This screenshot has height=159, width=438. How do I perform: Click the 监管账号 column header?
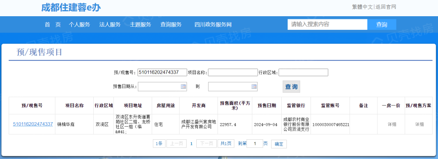(x=330, y=106)
